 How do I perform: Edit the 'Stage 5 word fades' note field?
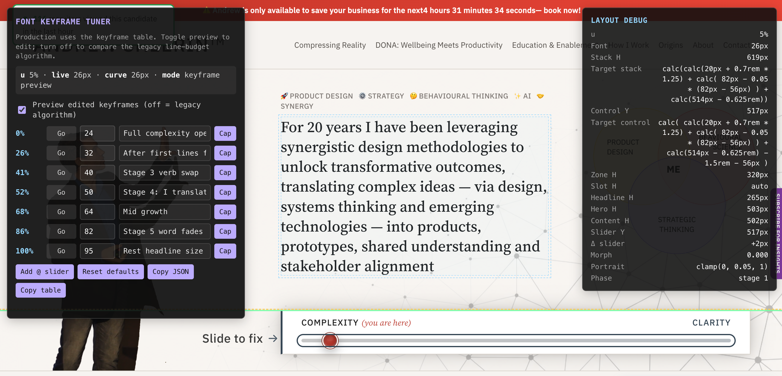(x=165, y=231)
